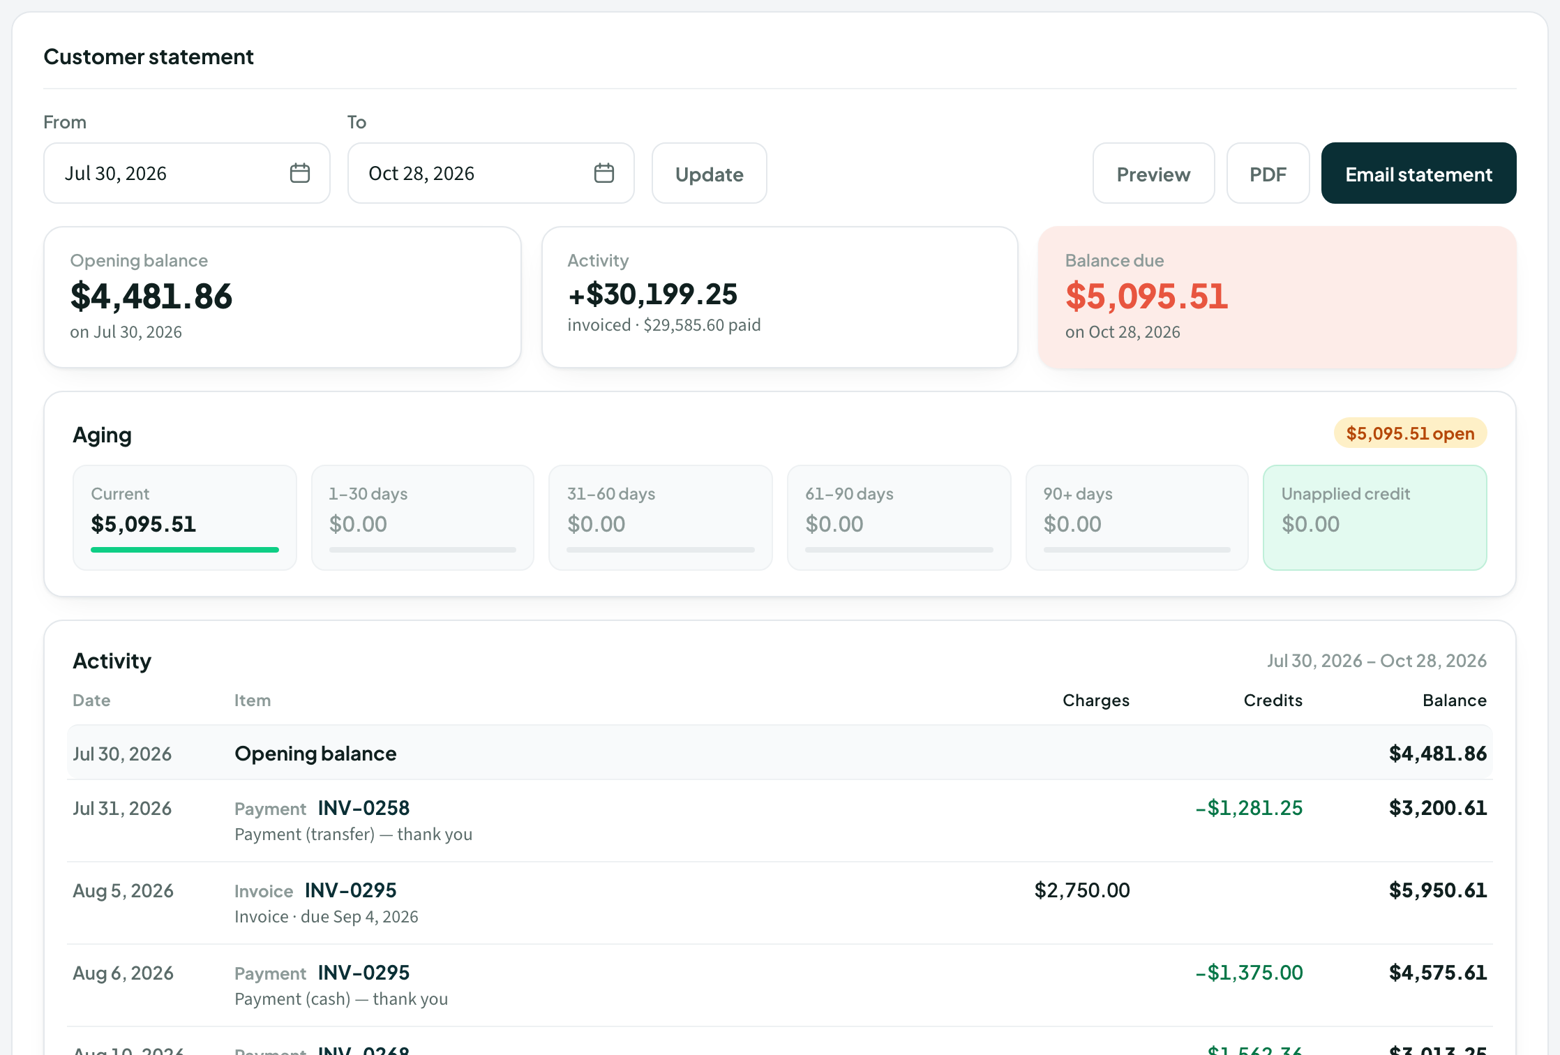
Task: Open the statement Preview
Action: coord(1154,174)
